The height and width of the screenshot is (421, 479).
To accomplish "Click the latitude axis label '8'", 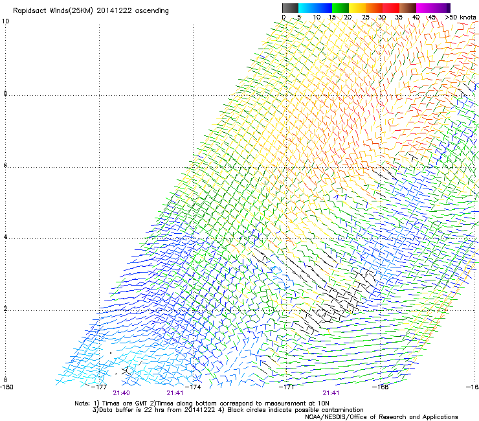I will (x=5, y=93).
